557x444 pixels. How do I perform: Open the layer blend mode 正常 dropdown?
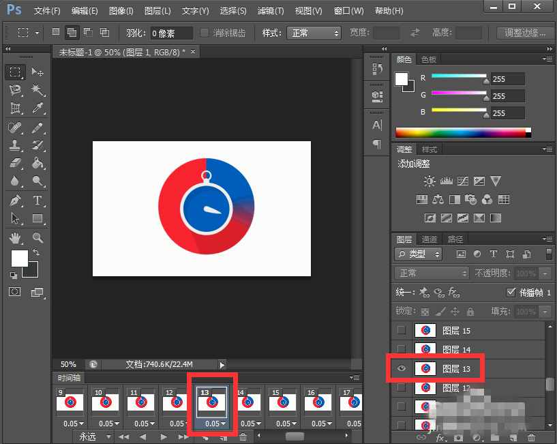pos(431,273)
